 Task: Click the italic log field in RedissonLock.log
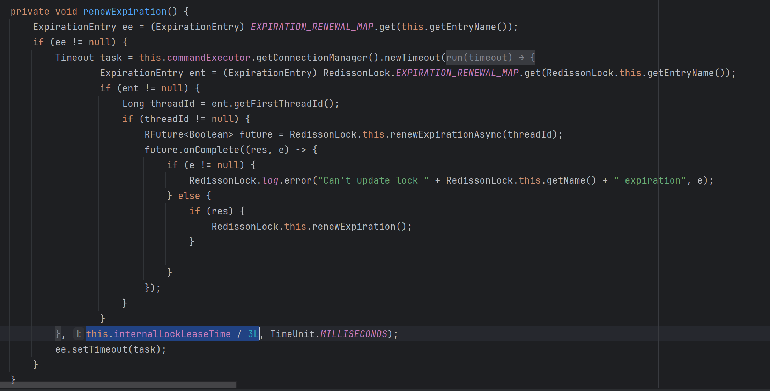click(270, 180)
